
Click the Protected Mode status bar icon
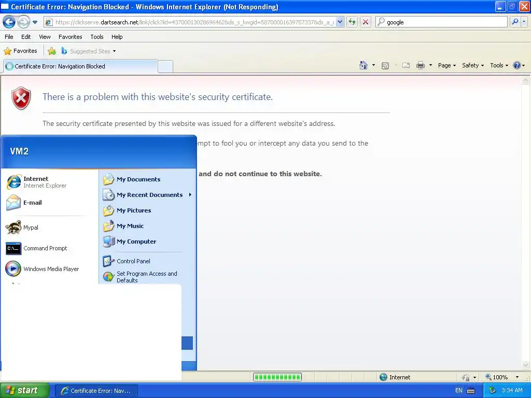click(466, 377)
